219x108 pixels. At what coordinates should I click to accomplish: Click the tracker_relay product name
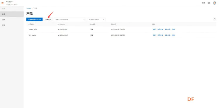(33, 29)
